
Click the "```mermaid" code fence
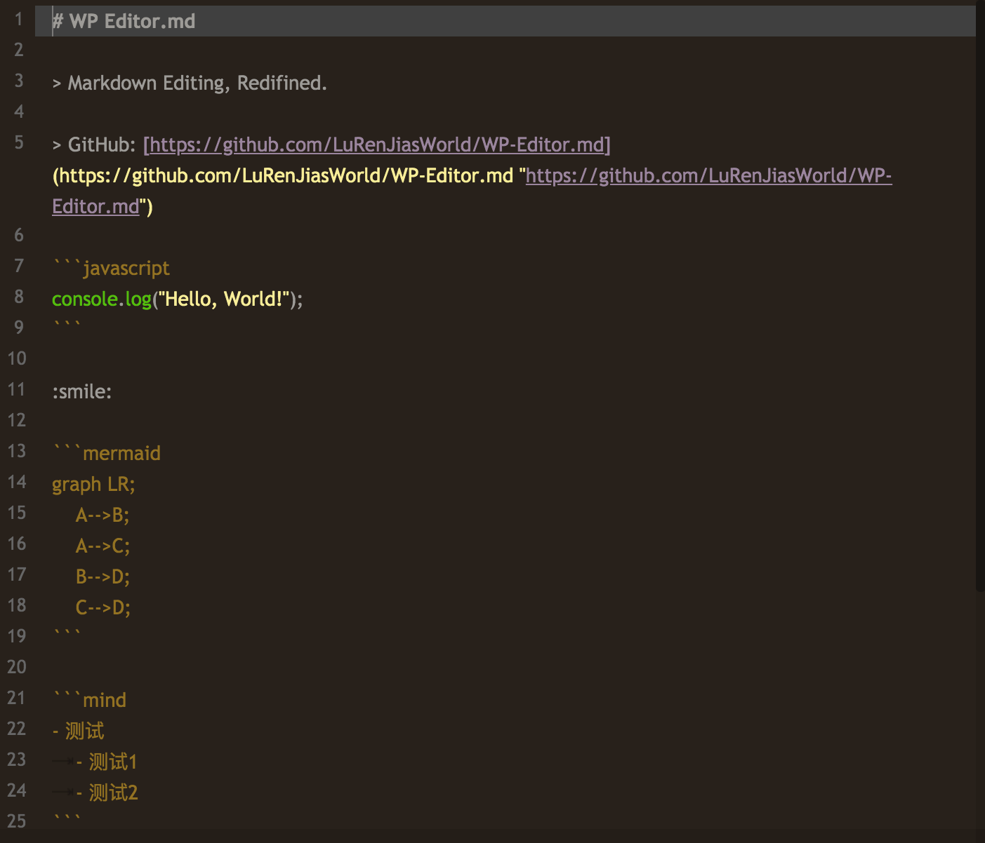point(107,453)
